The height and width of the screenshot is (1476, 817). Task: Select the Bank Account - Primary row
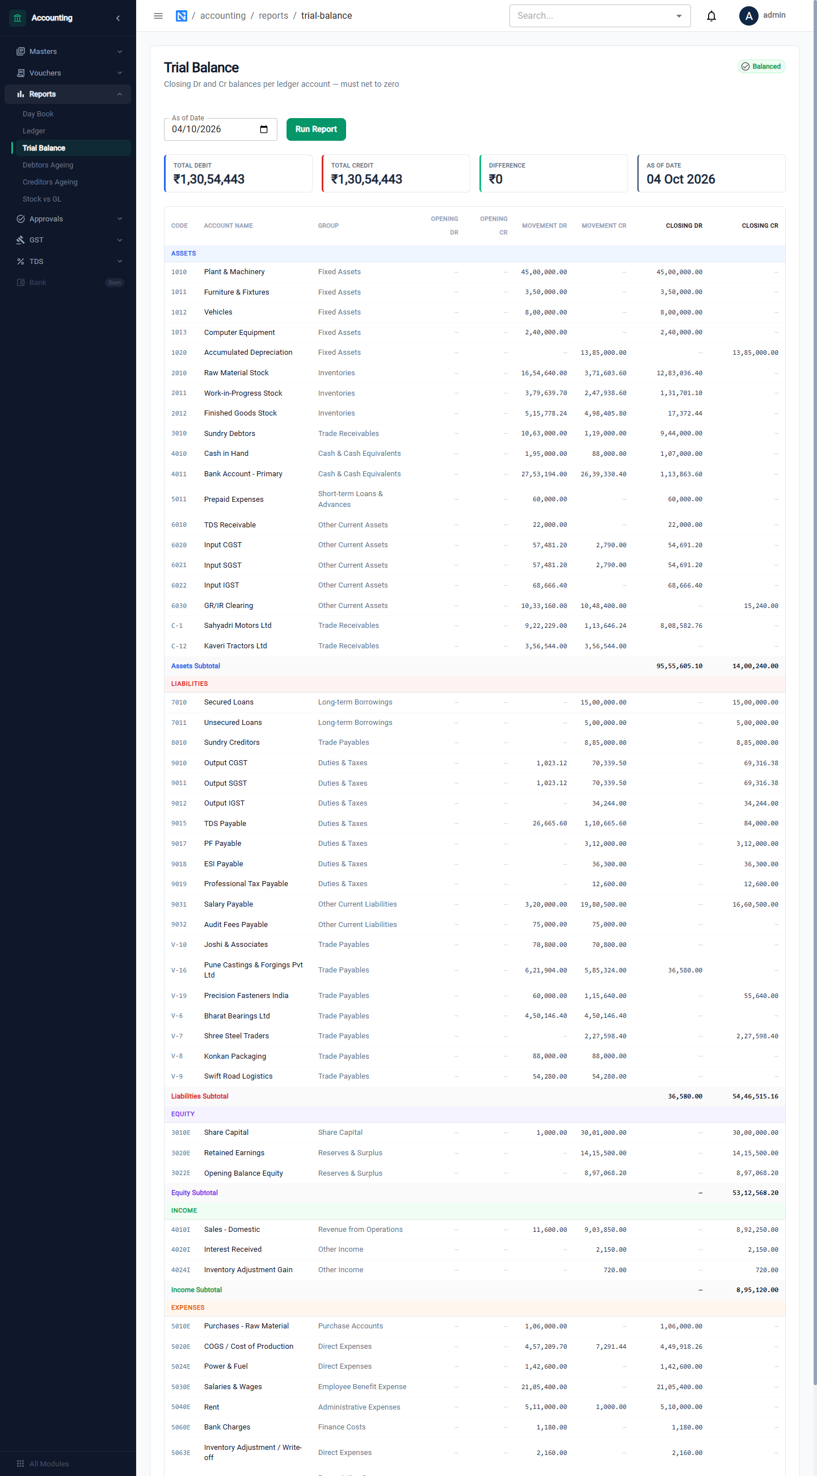(x=474, y=475)
